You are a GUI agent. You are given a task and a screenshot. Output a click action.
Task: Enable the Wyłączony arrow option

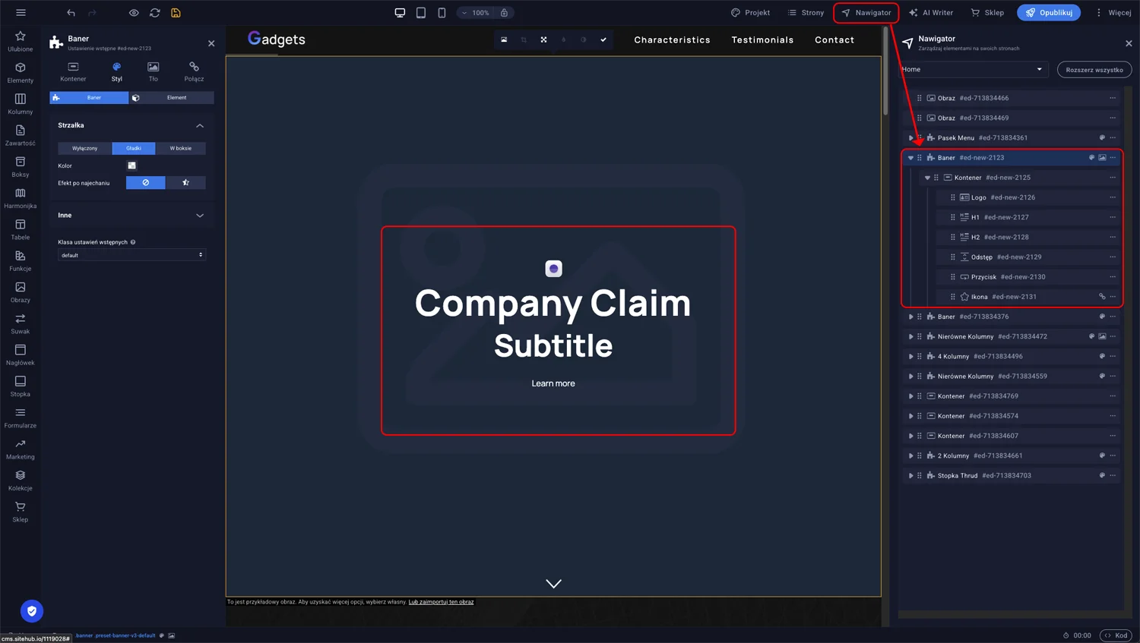coord(84,148)
